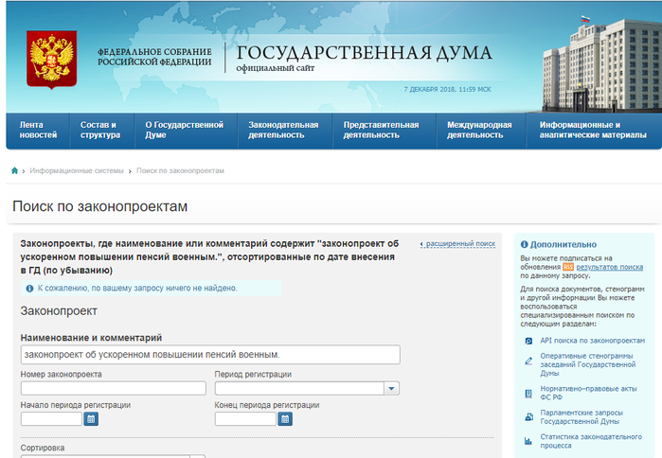Open calendar for Начало периода регистрации
The height and width of the screenshot is (458, 662).
click(x=91, y=419)
